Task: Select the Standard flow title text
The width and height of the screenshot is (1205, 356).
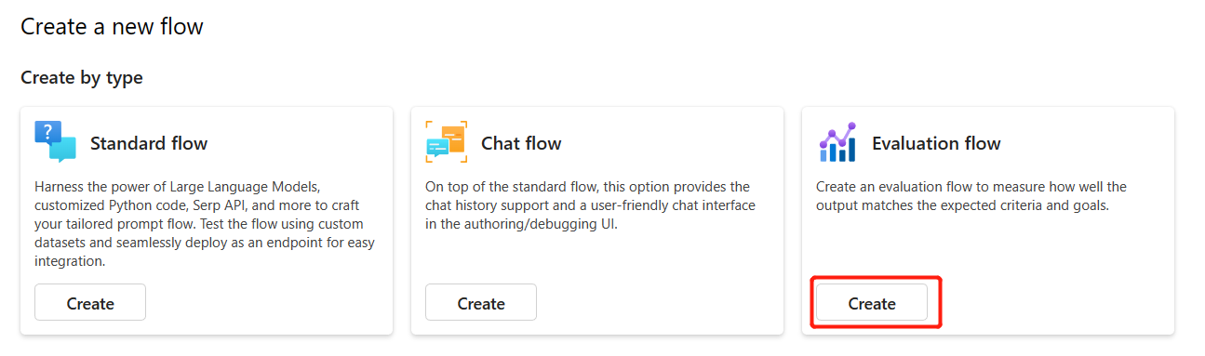Action: (149, 143)
